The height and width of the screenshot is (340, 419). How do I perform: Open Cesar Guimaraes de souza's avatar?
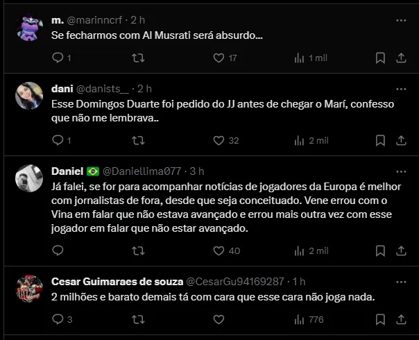[x=31, y=291]
